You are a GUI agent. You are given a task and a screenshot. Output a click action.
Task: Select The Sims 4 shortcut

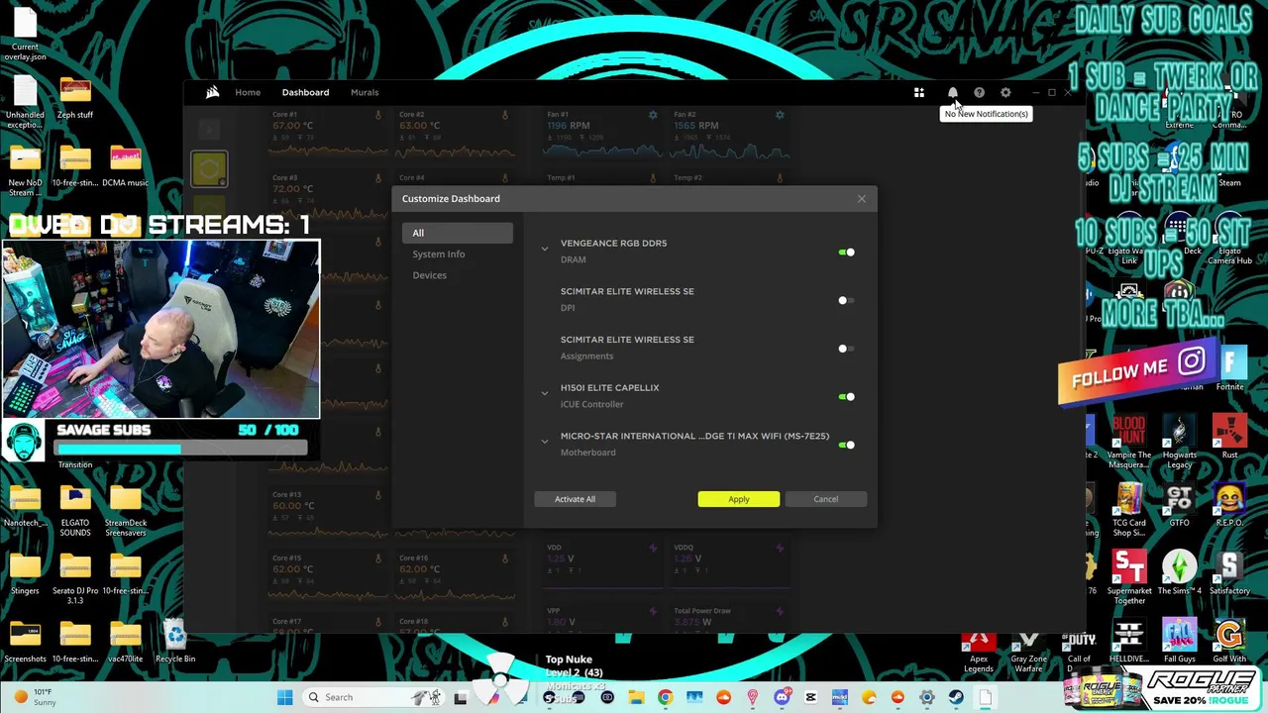[x=1179, y=573]
